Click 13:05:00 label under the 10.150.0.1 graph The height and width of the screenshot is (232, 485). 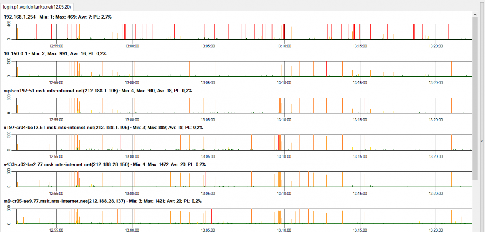point(208,83)
